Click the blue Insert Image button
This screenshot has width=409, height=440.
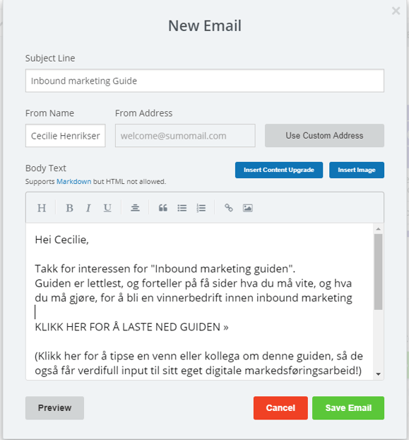coord(357,170)
